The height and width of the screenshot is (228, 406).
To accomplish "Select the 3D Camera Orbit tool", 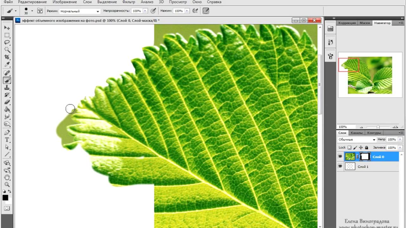I will pyautogui.click(x=7, y=170).
